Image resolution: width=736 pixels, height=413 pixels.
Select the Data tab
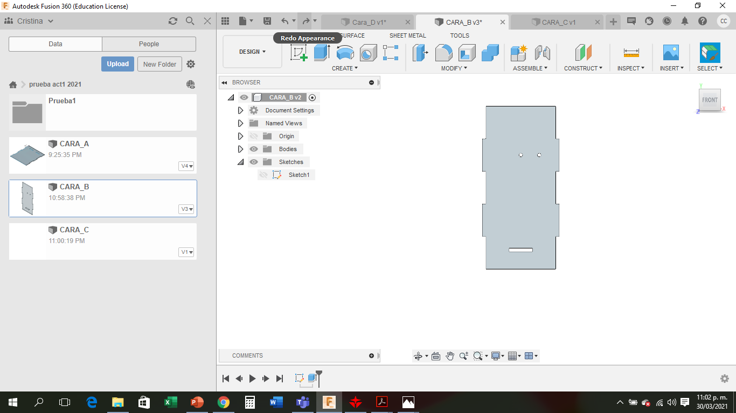55,44
